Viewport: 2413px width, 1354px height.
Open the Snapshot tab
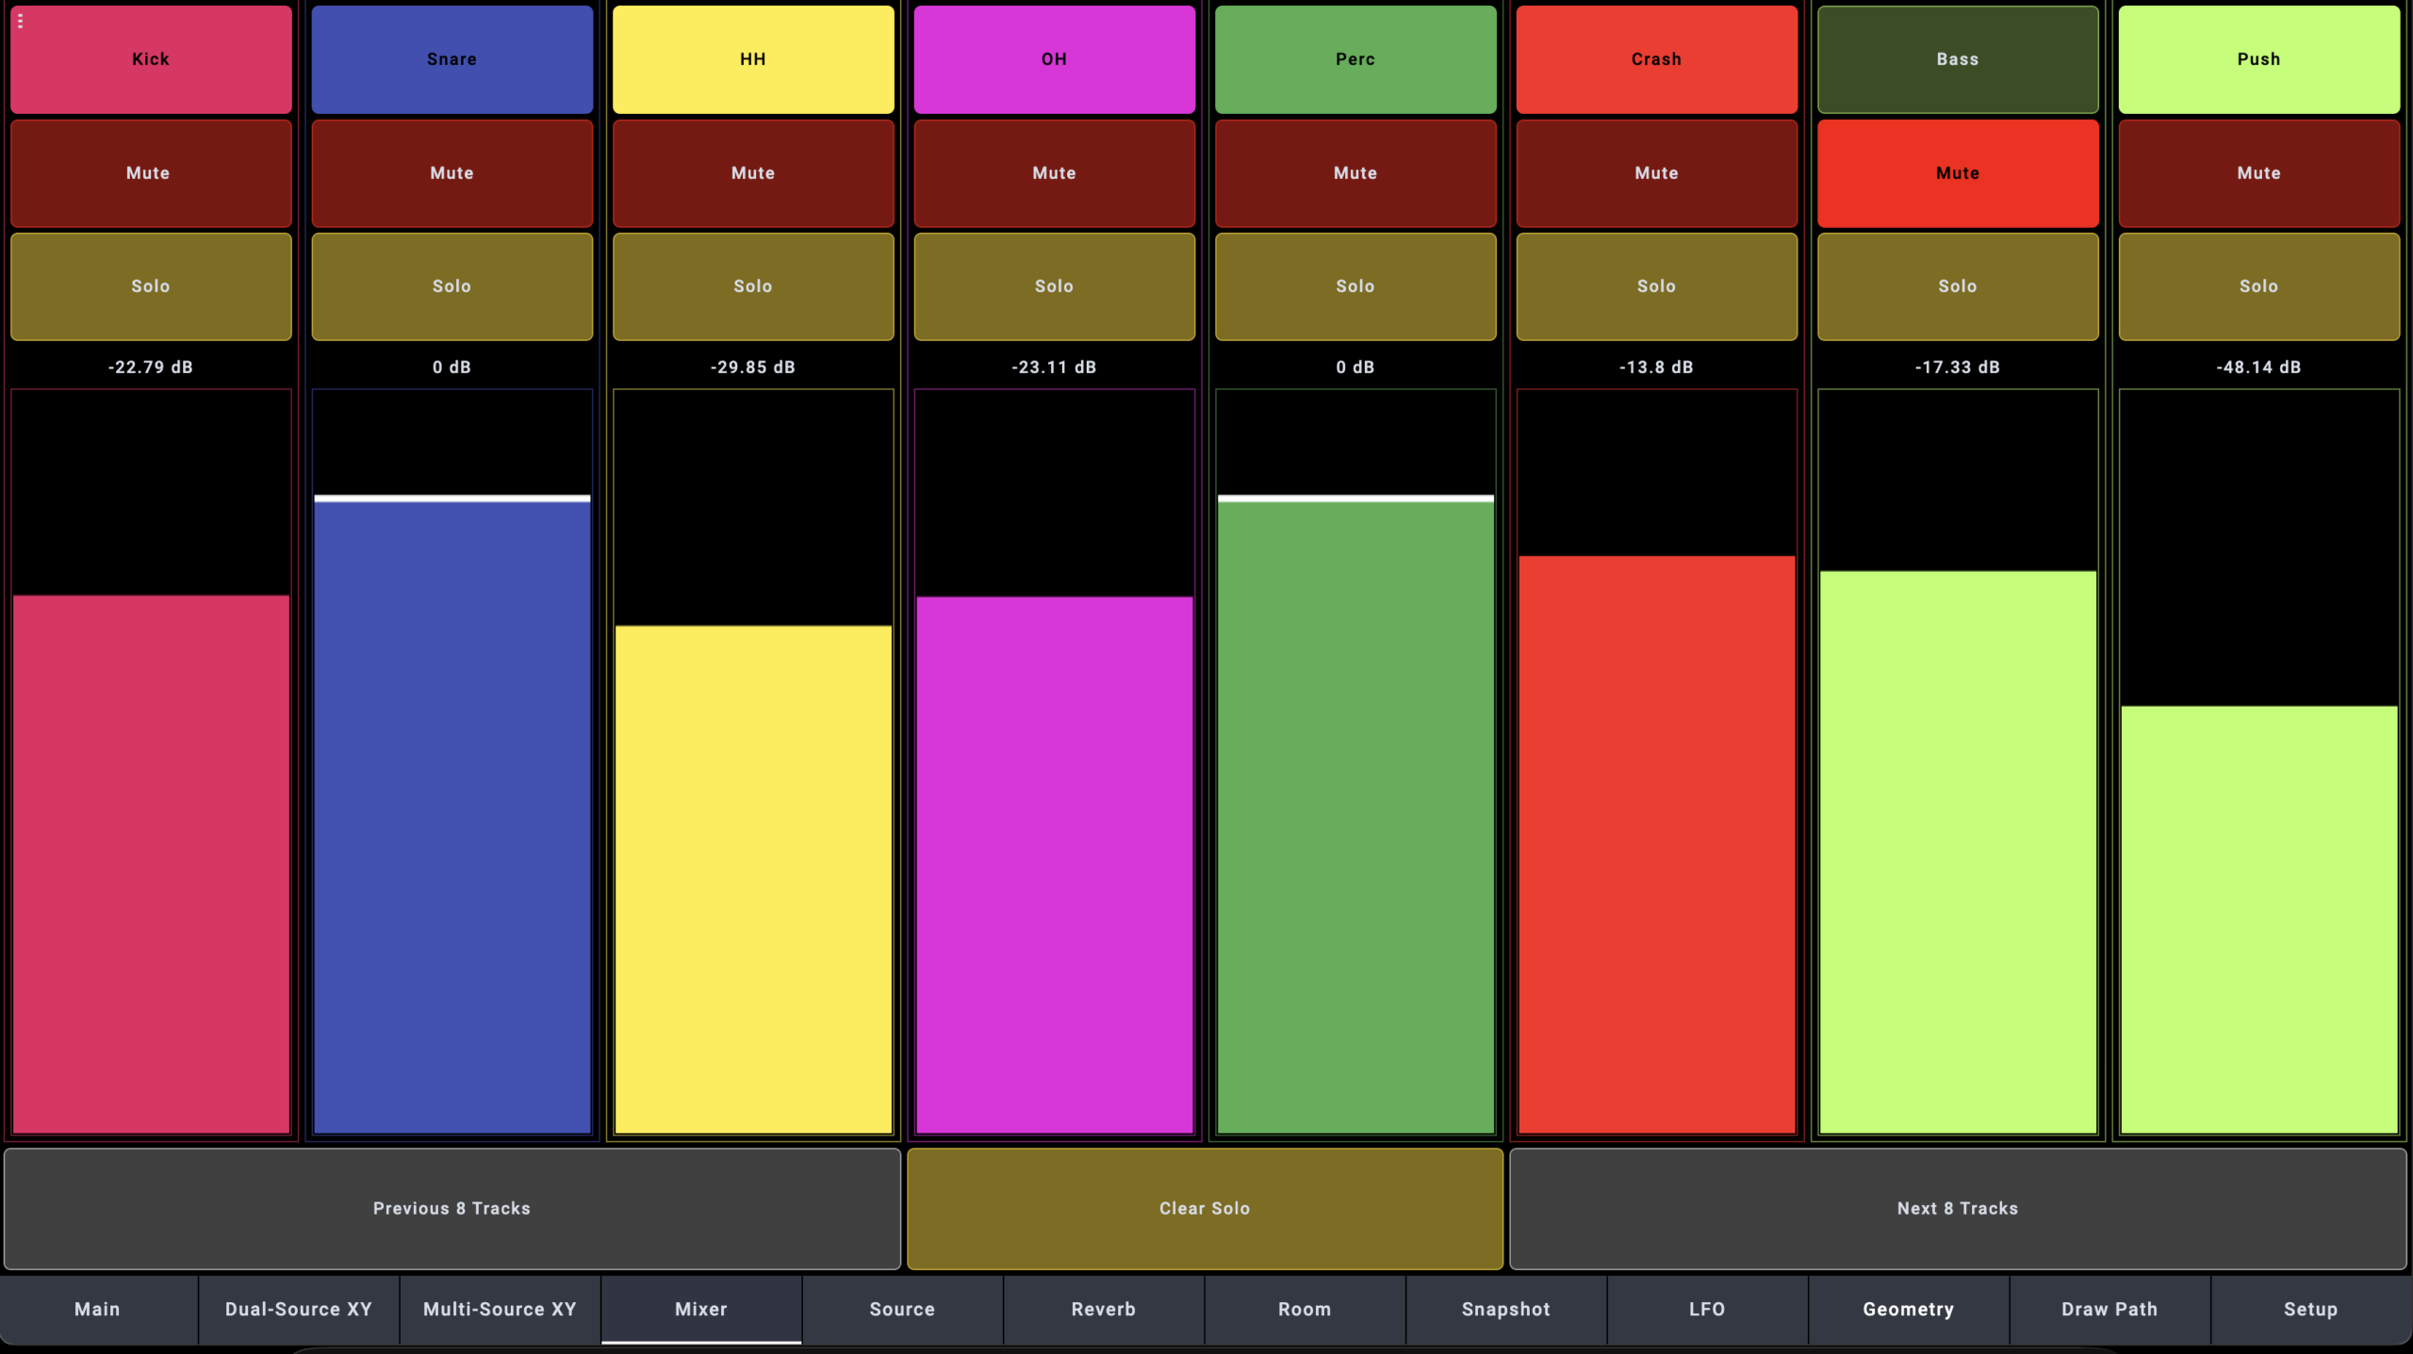[x=1505, y=1309]
